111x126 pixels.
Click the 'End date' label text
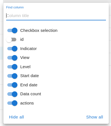pyautogui.click(x=29, y=85)
